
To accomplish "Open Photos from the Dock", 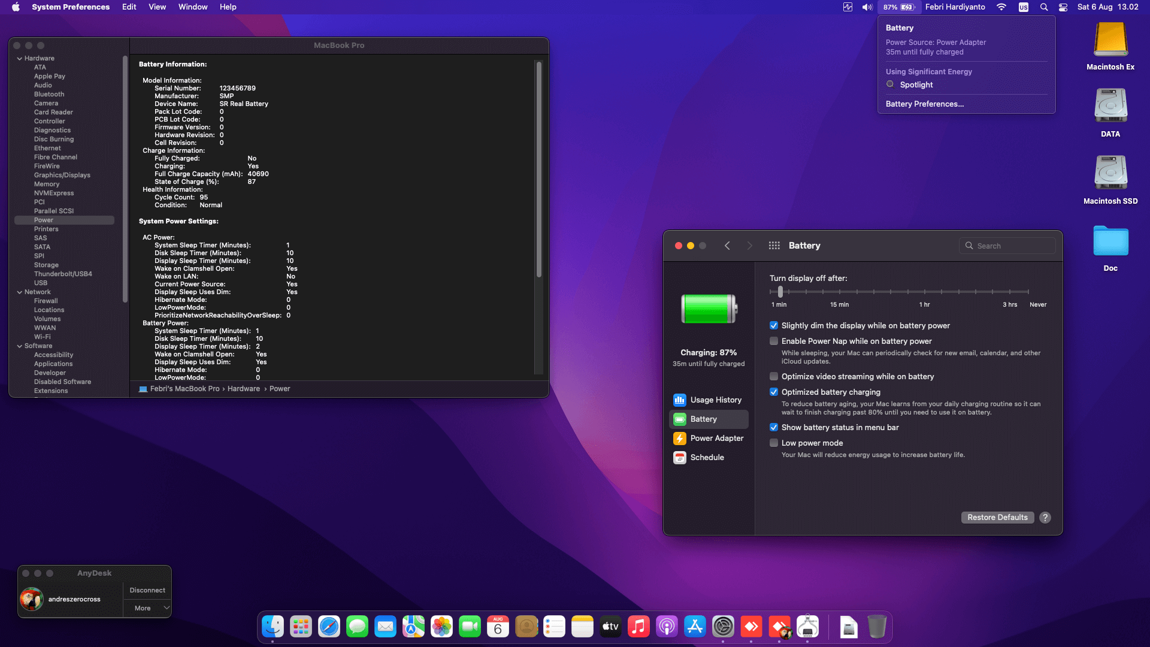I will click(x=441, y=627).
